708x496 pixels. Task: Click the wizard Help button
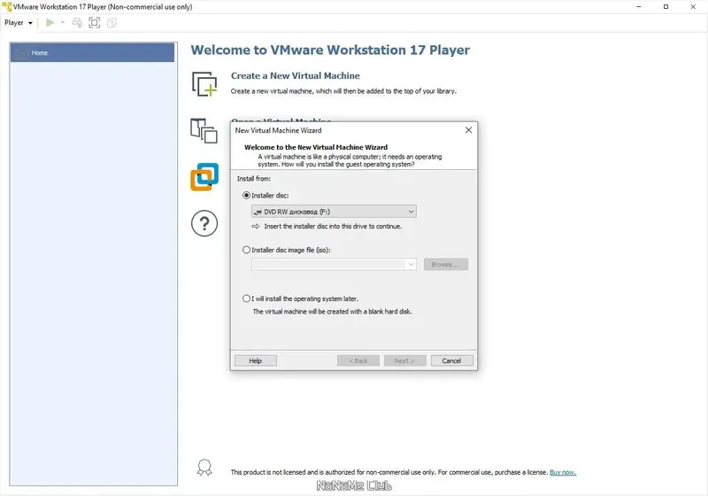tap(256, 360)
